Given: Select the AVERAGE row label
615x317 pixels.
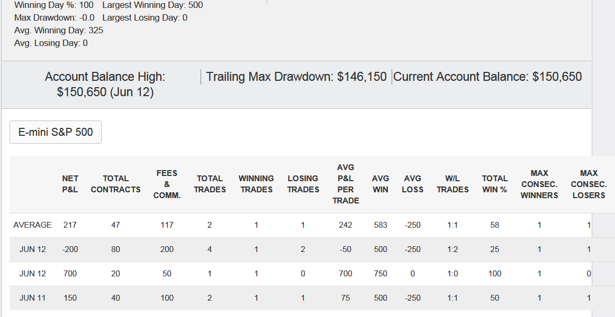Looking at the screenshot, I should click(33, 225).
